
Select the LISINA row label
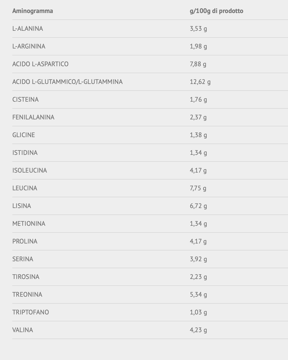point(21,206)
